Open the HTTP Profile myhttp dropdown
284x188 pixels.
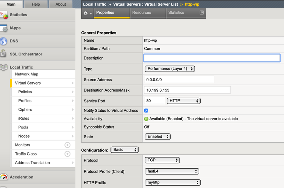pos(172,183)
